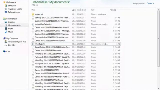
Task: Click the Избранное star icon
Action: [x=4, y=2]
